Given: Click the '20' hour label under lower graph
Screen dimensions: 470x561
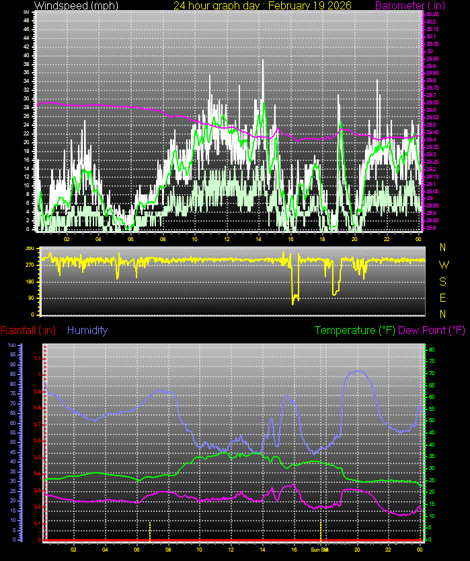Looking at the screenshot, I should coord(357,550).
